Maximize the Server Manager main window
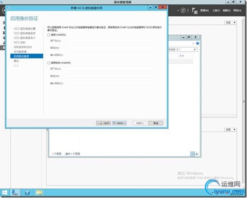Viewport: 247px width, 198px height. tap(234, 2)
